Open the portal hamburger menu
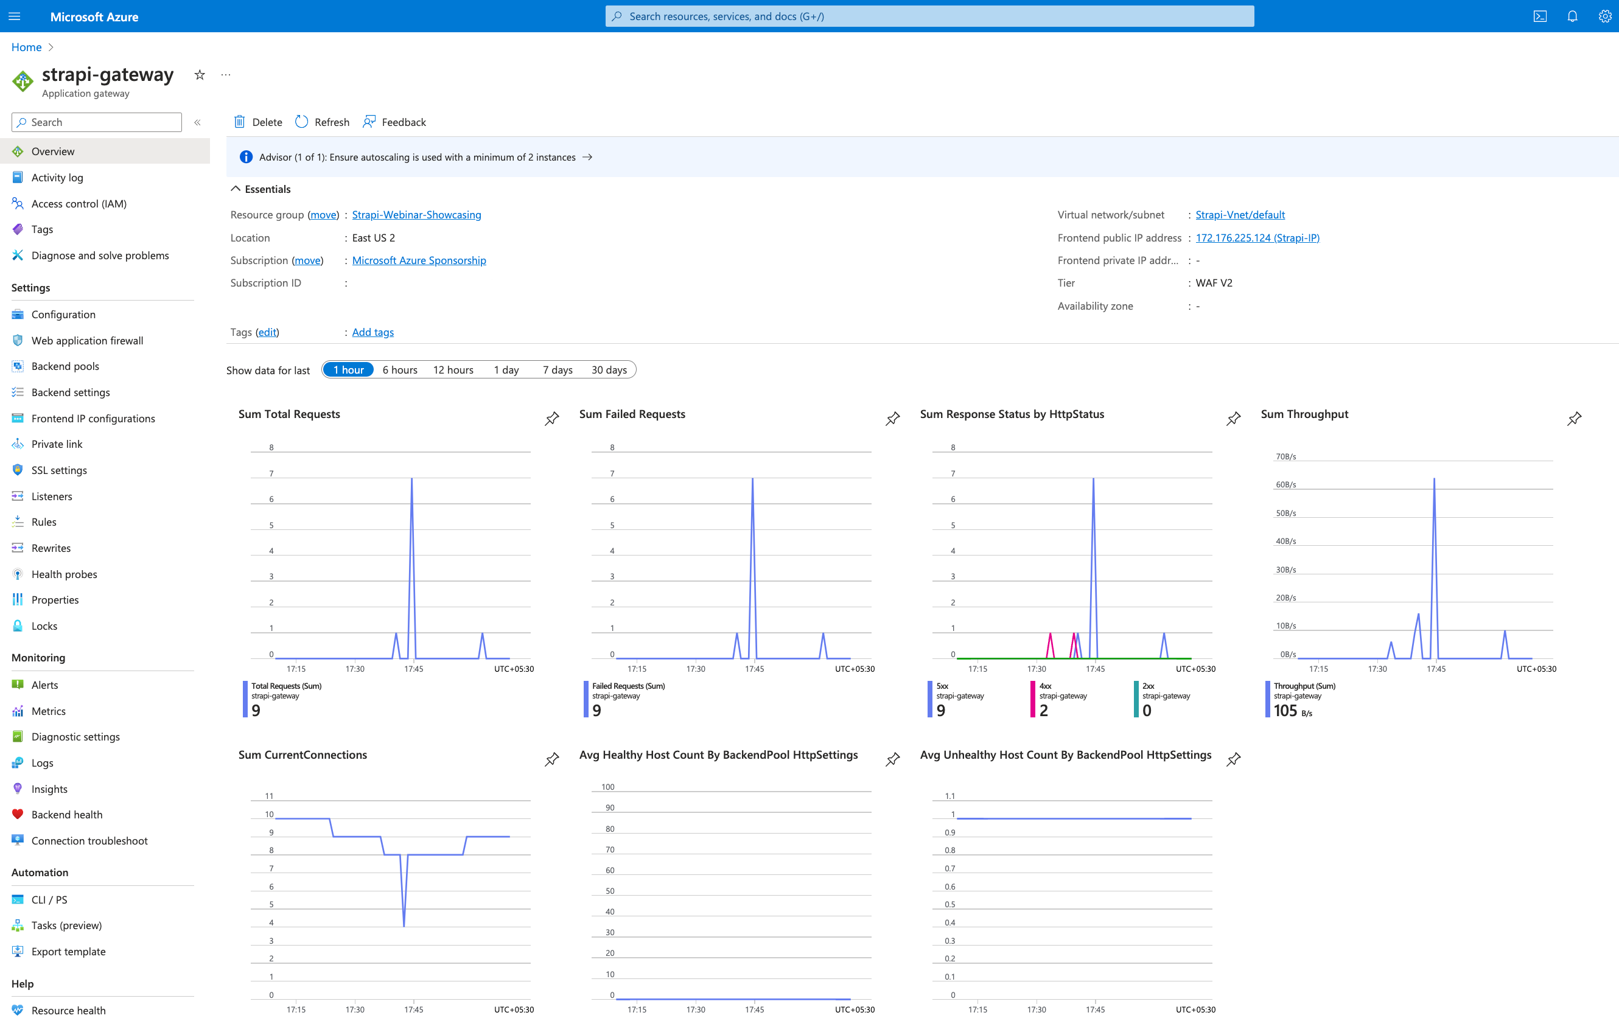 coord(15,16)
